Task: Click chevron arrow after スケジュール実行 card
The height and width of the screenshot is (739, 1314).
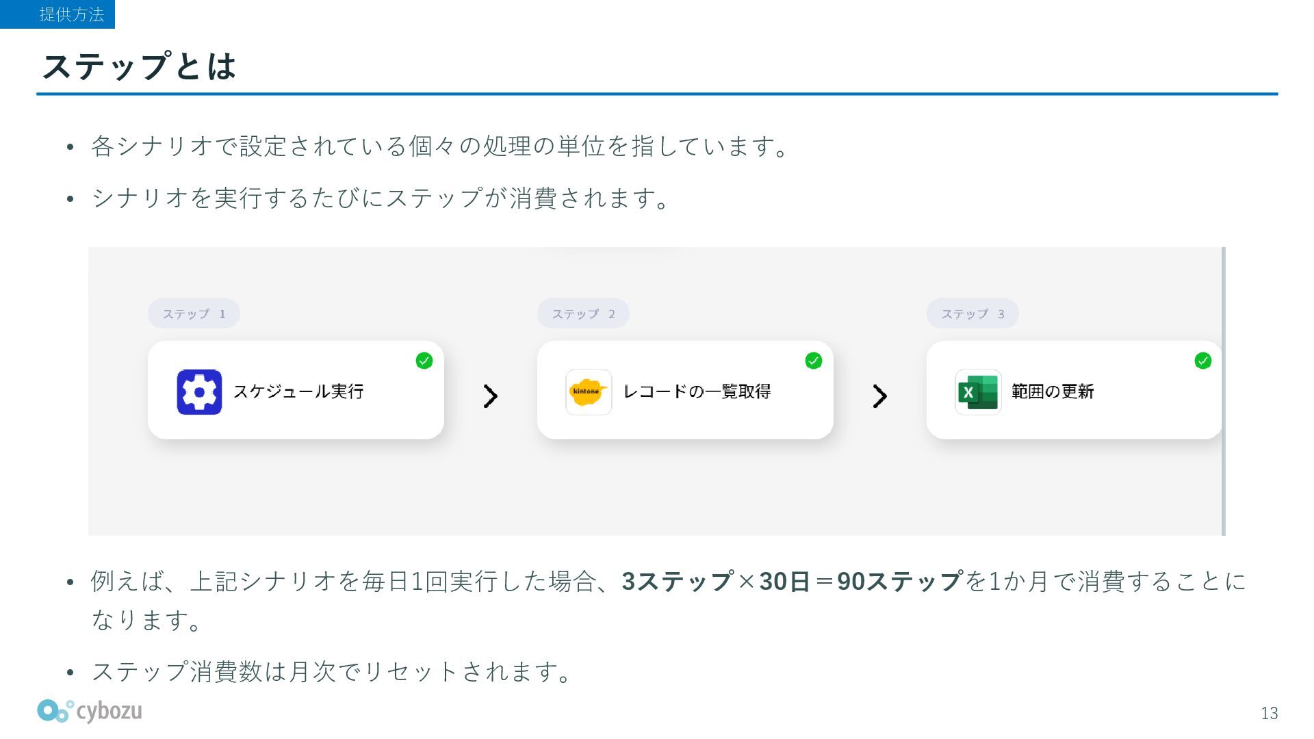Action: pos(490,396)
